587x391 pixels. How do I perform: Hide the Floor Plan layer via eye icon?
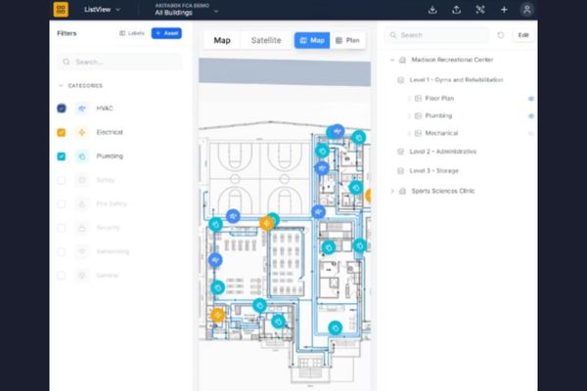pos(531,99)
